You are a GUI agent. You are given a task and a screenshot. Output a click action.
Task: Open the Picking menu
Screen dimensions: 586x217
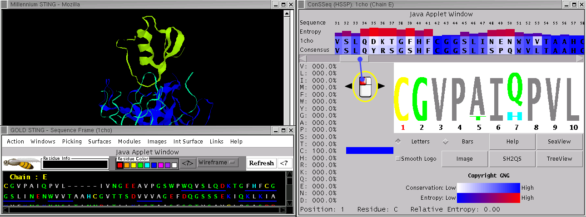click(x=72, y=141)
